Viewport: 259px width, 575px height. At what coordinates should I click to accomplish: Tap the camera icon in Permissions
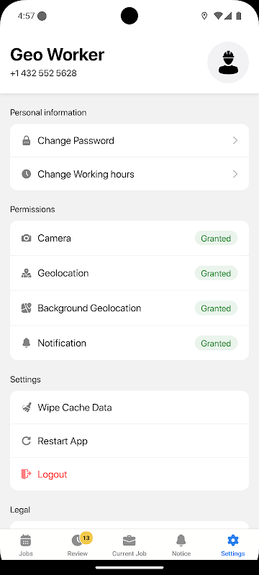pyautogui.click(x=26, y=239)
